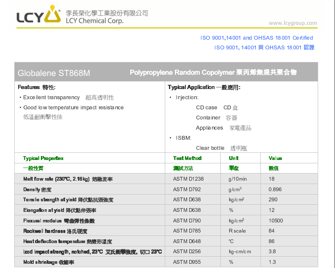The image size is (335, 268).
Task: Click the Appliances 家電產品 entry
Action: (x=223, y=128)
